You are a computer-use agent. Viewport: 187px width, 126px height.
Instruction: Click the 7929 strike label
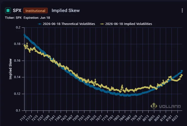click(x=134, y=118)
